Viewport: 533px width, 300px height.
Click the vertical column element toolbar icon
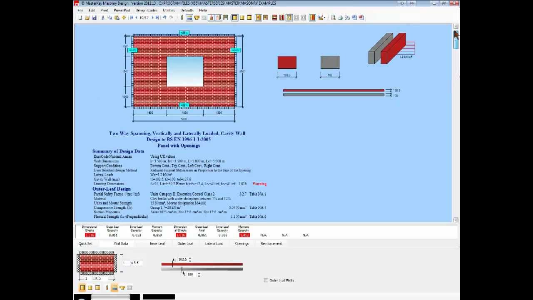click(182, 17)
